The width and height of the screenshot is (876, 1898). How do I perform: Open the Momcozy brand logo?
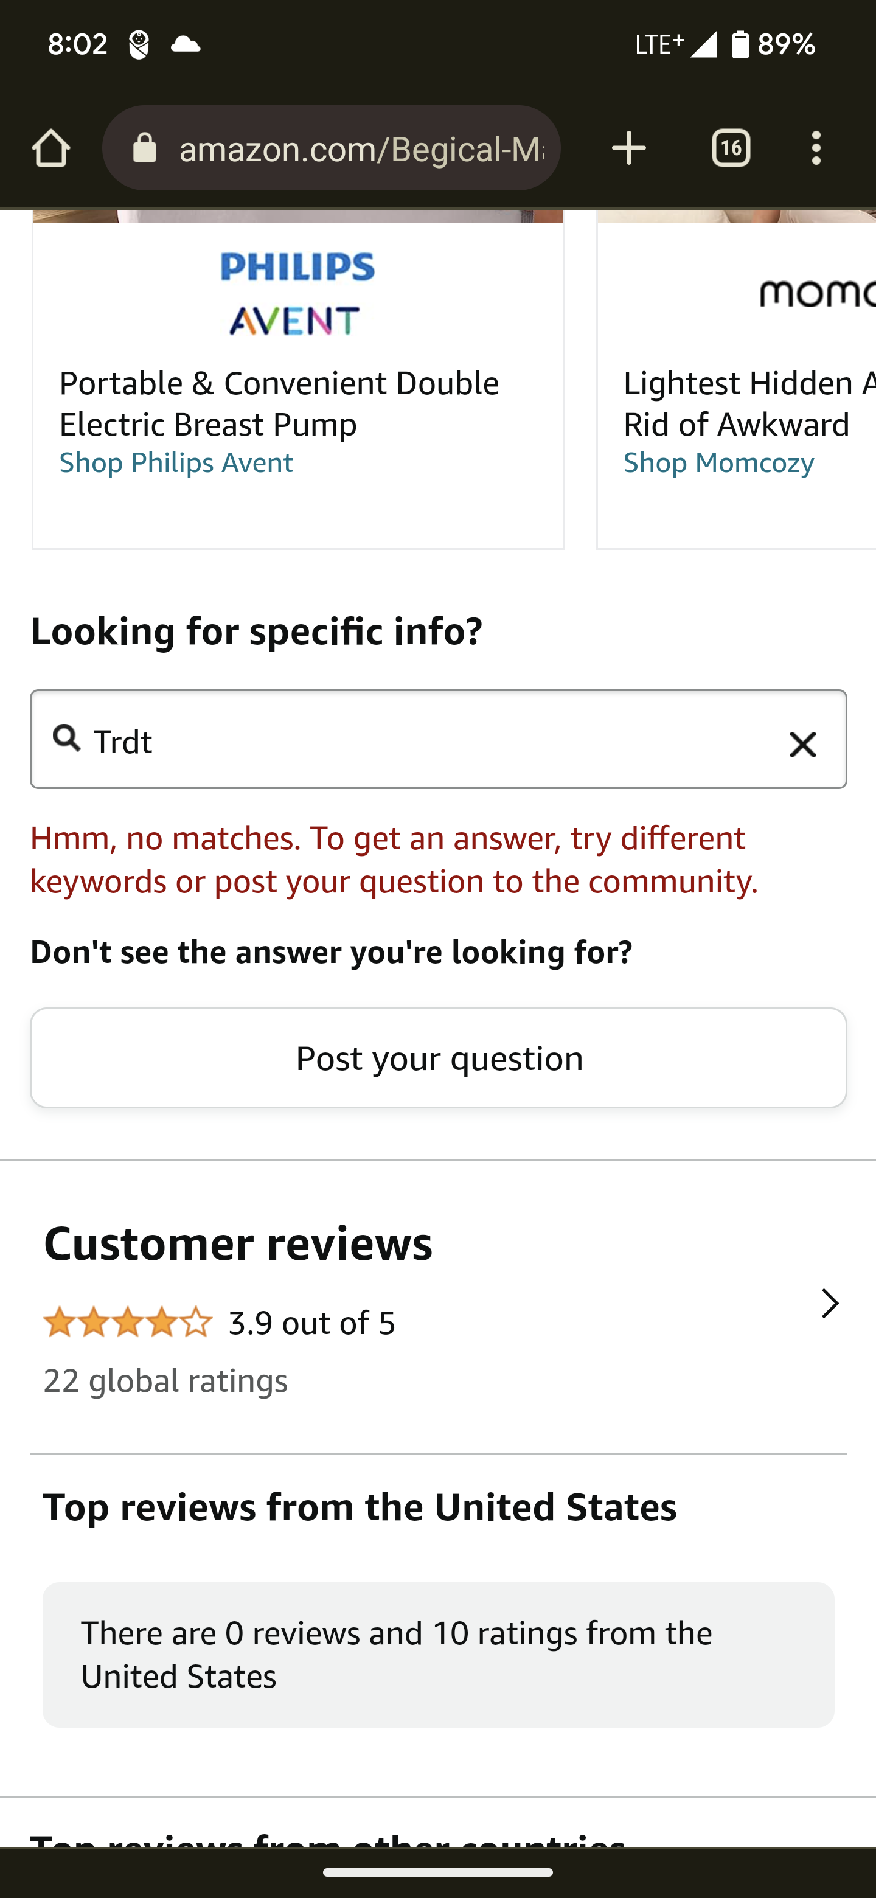[x=817, y=293]
